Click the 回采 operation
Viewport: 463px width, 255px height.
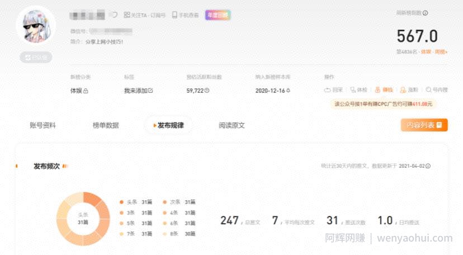[333, 90]
